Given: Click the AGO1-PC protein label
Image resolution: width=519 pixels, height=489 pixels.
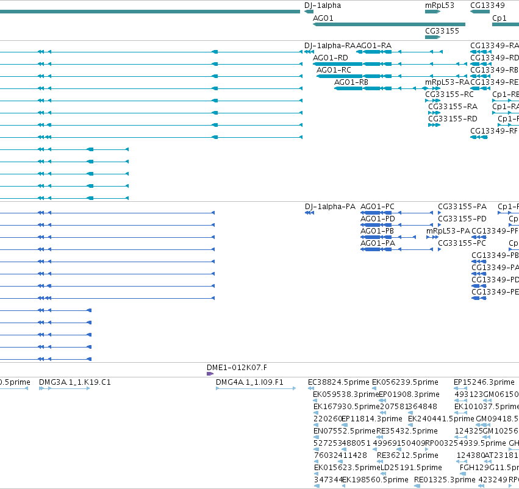Looking at the screenshot, I should pyautogui.click(x=378, y=207).
